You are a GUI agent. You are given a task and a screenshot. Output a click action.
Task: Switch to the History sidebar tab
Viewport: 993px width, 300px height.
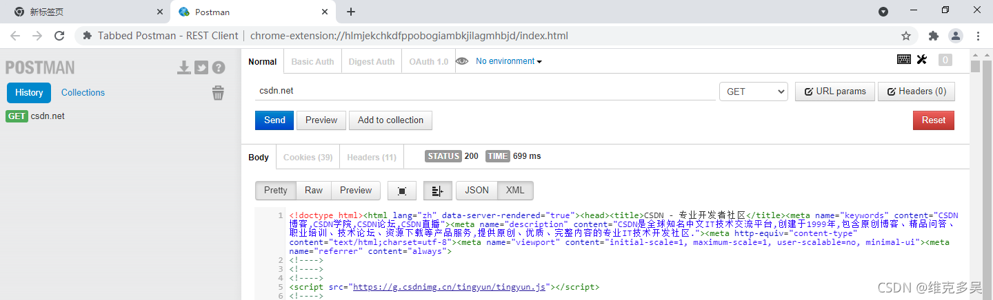click(x=29, y=92)
